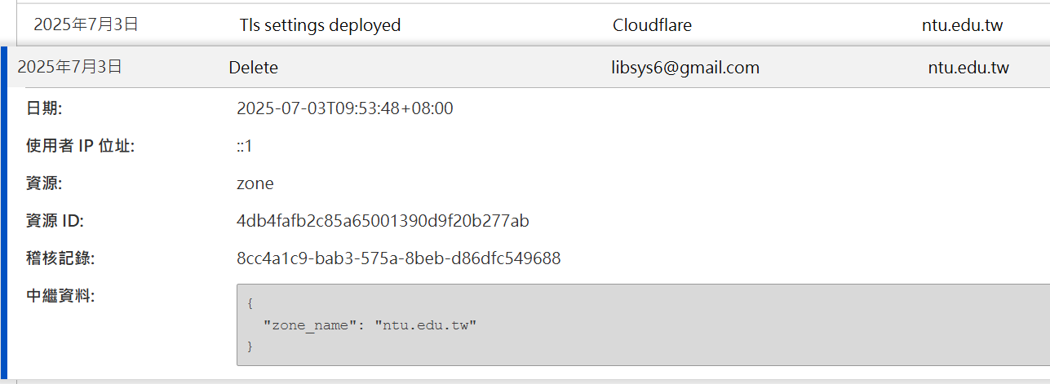Click the Cloudflare actor in first row

coord(652,25)
